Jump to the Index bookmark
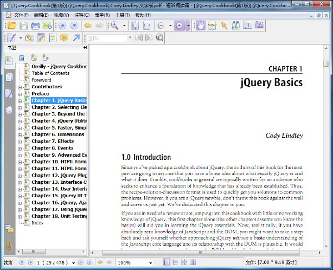The width and height of the screenshot is (333, 270). click(38, 223)
